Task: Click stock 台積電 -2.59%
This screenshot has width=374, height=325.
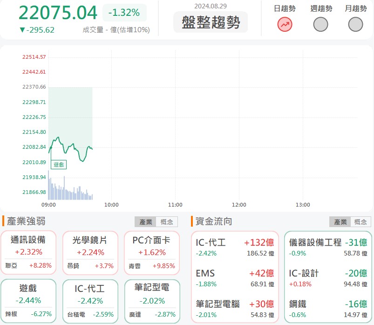Action: pos(90,314)
